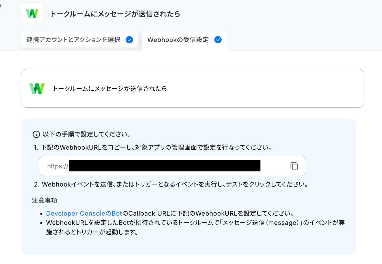Viewport: 382px width, 264px height.
Task: Select the Webhookの受信設定 tab
Action: click(x=184, y=41)
